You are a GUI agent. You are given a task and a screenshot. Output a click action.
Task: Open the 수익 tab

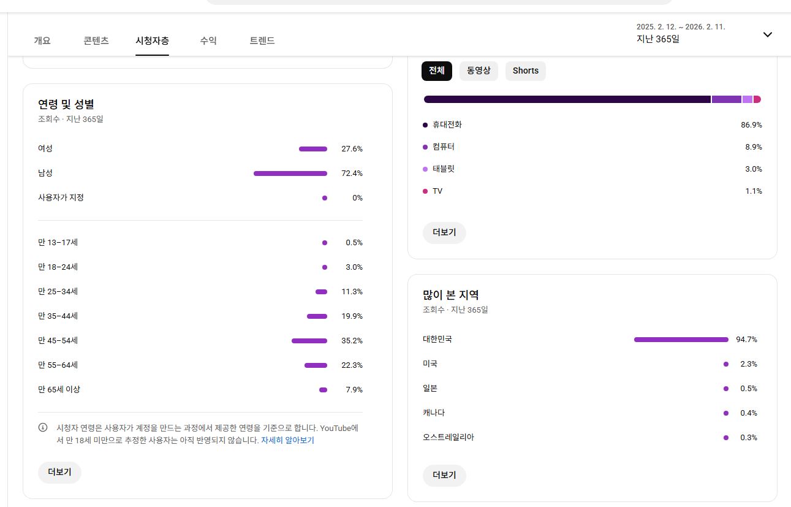[x=208, y=40]
